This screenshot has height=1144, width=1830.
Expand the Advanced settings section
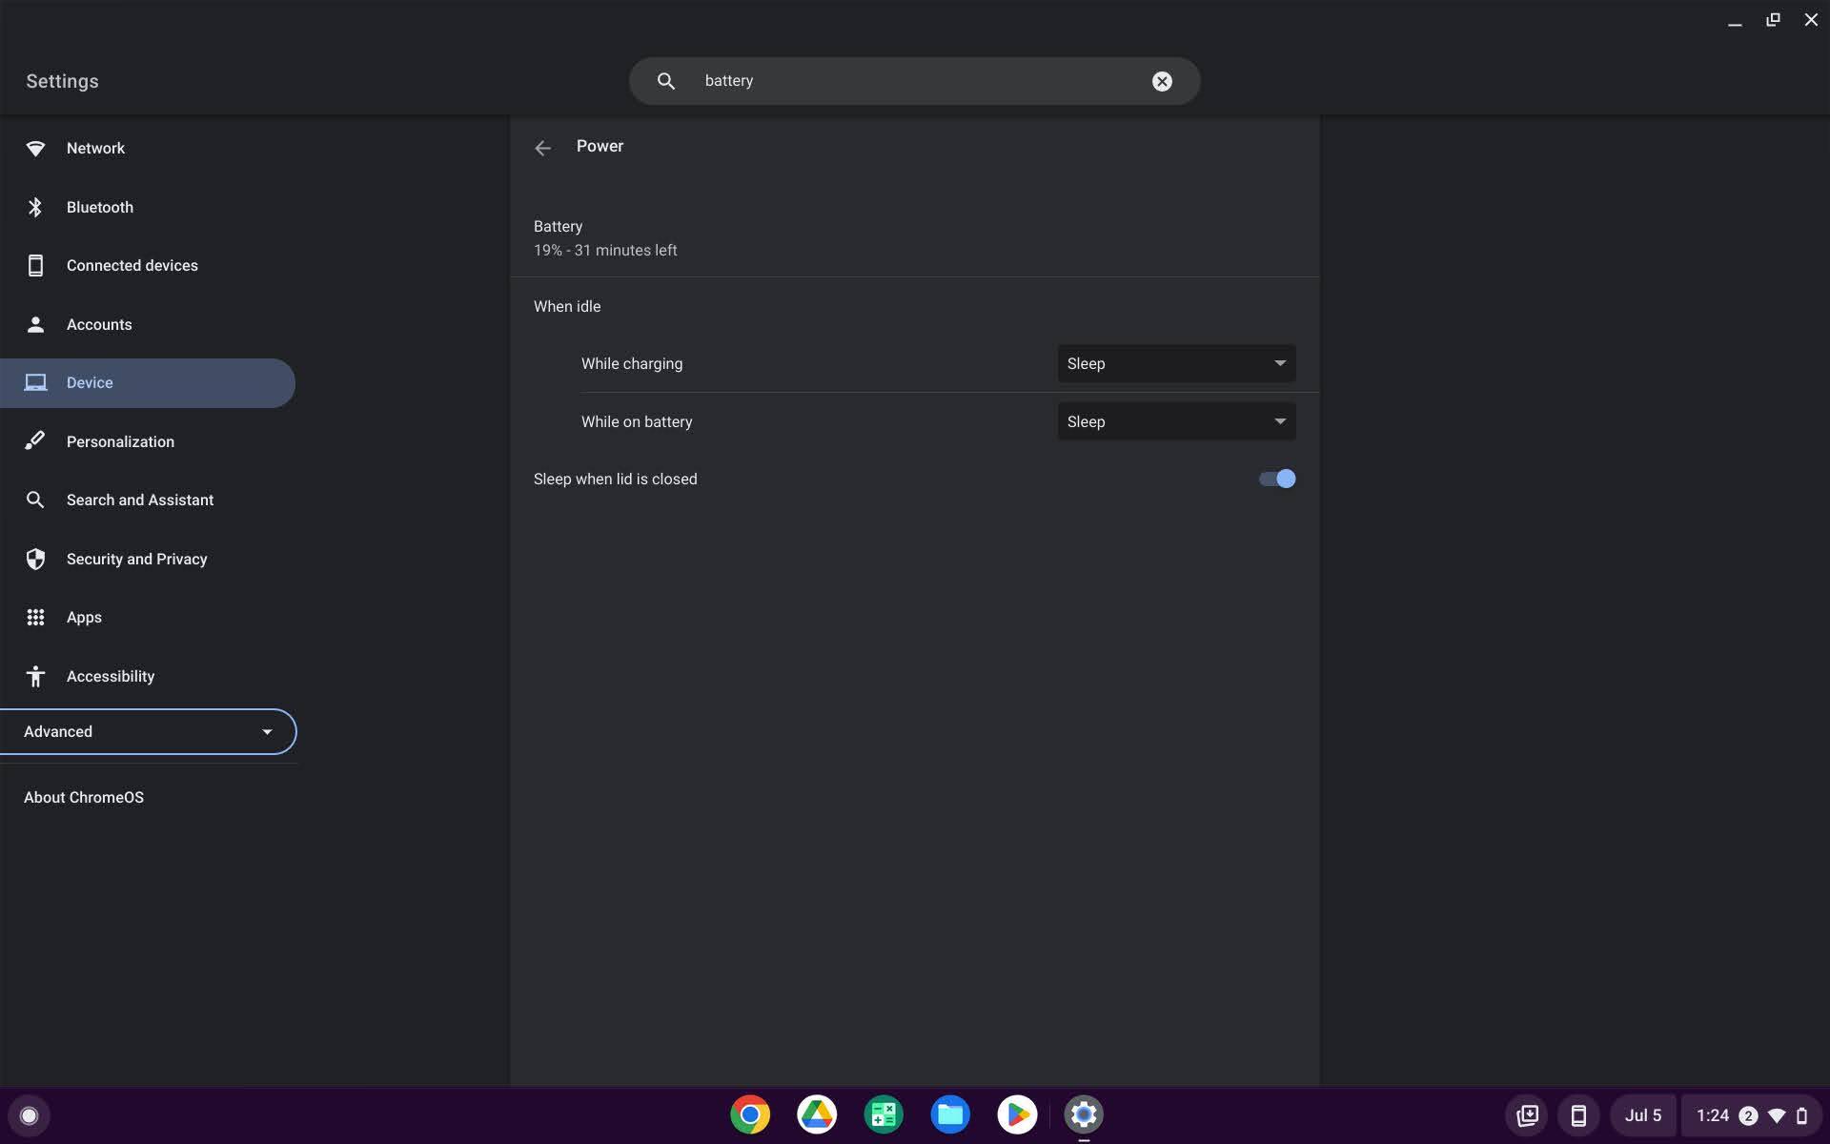point(148,731)
